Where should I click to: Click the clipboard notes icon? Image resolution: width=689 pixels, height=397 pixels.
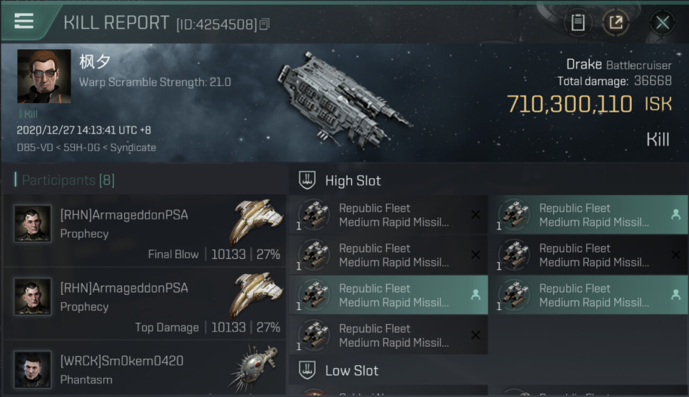click(578, 22)
